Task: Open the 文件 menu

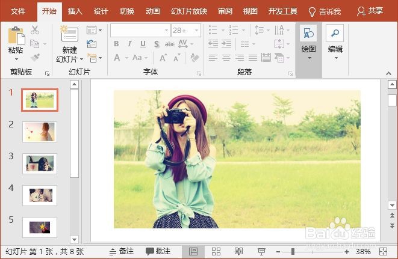Action: pyautogui.click(x=18, y=11)
